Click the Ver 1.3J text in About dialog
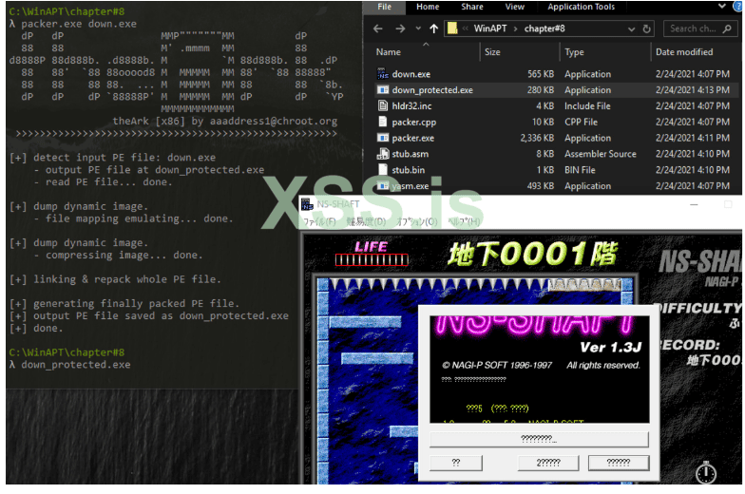Image resolution: width=745 pixels, height=494 pixels. click(610, 348)
